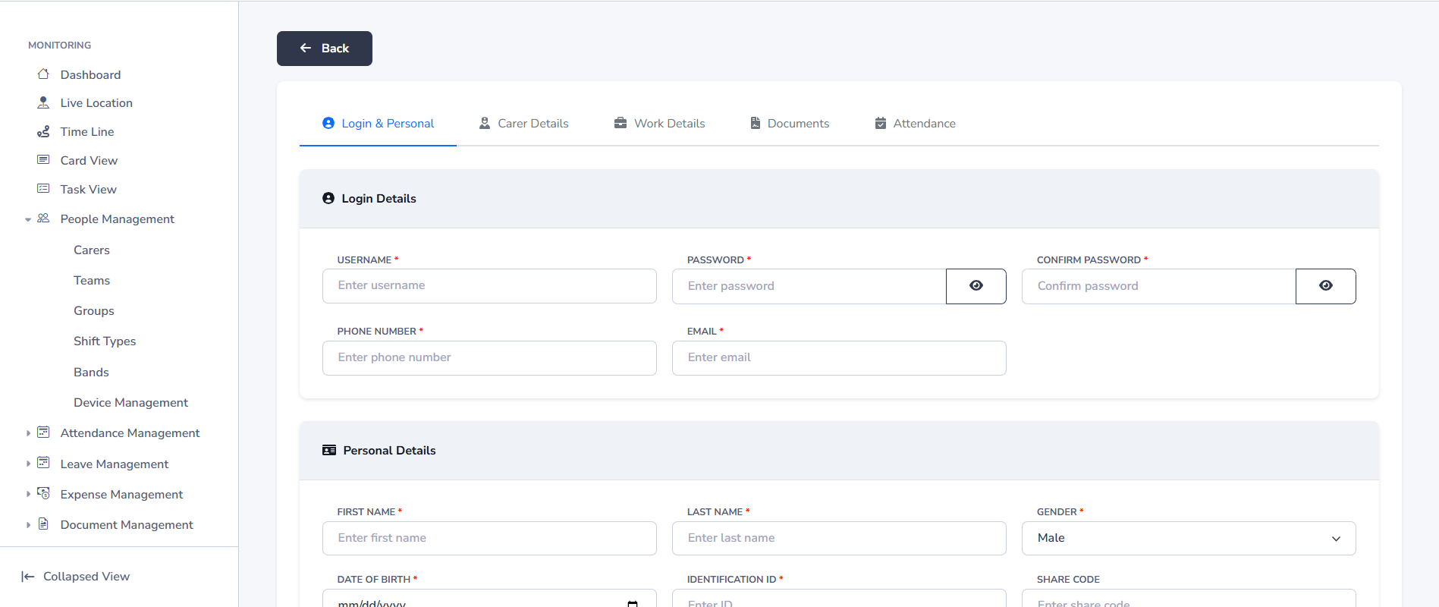Go to Shift Types in sidebar

click(x=105, y=341)
